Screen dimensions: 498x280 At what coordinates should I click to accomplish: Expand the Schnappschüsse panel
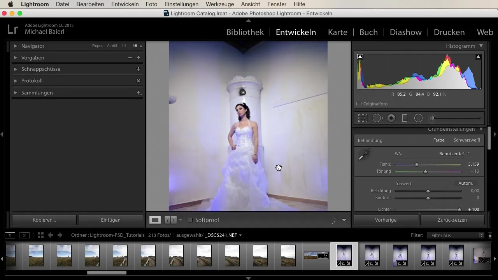coord(16,69)
